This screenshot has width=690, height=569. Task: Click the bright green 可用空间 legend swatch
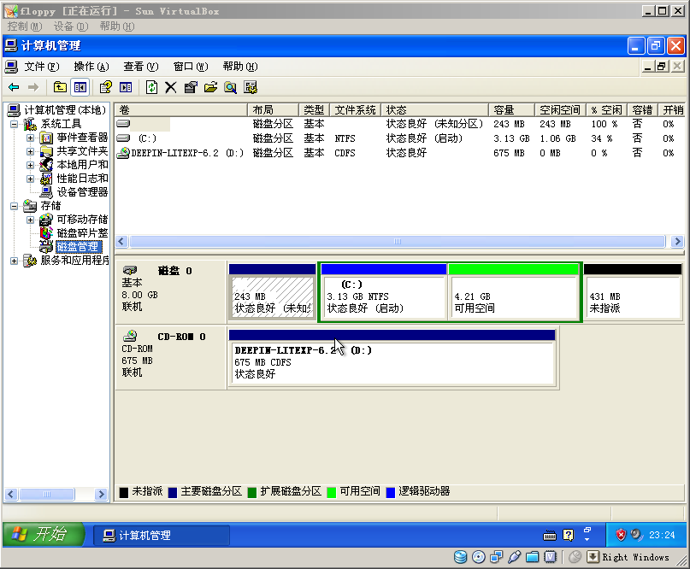[x=332, y=492]
